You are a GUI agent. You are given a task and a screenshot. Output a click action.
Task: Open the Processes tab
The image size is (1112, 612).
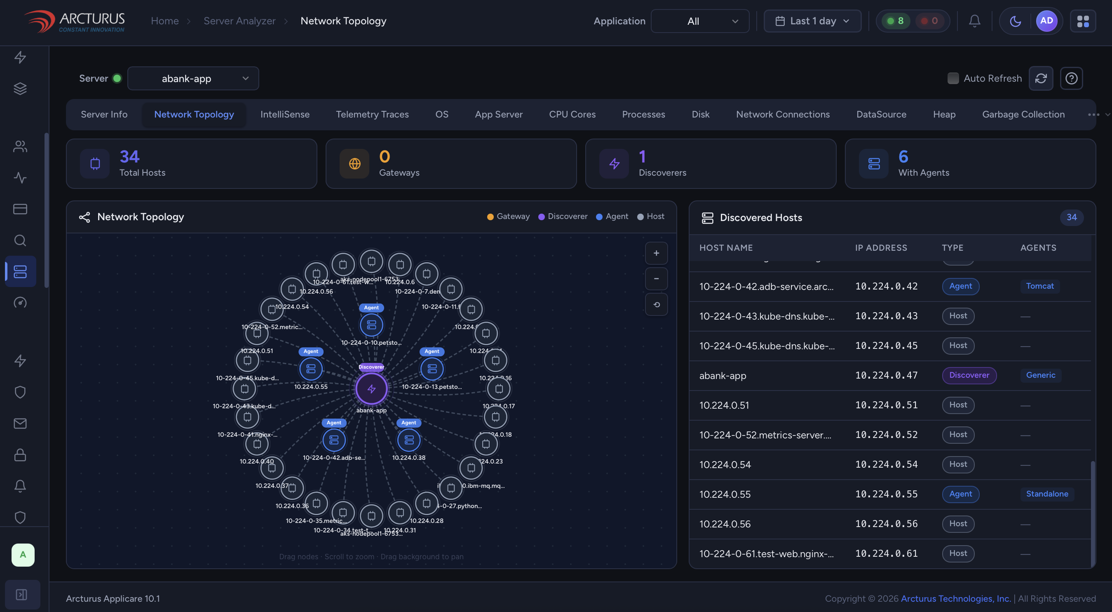643,115
